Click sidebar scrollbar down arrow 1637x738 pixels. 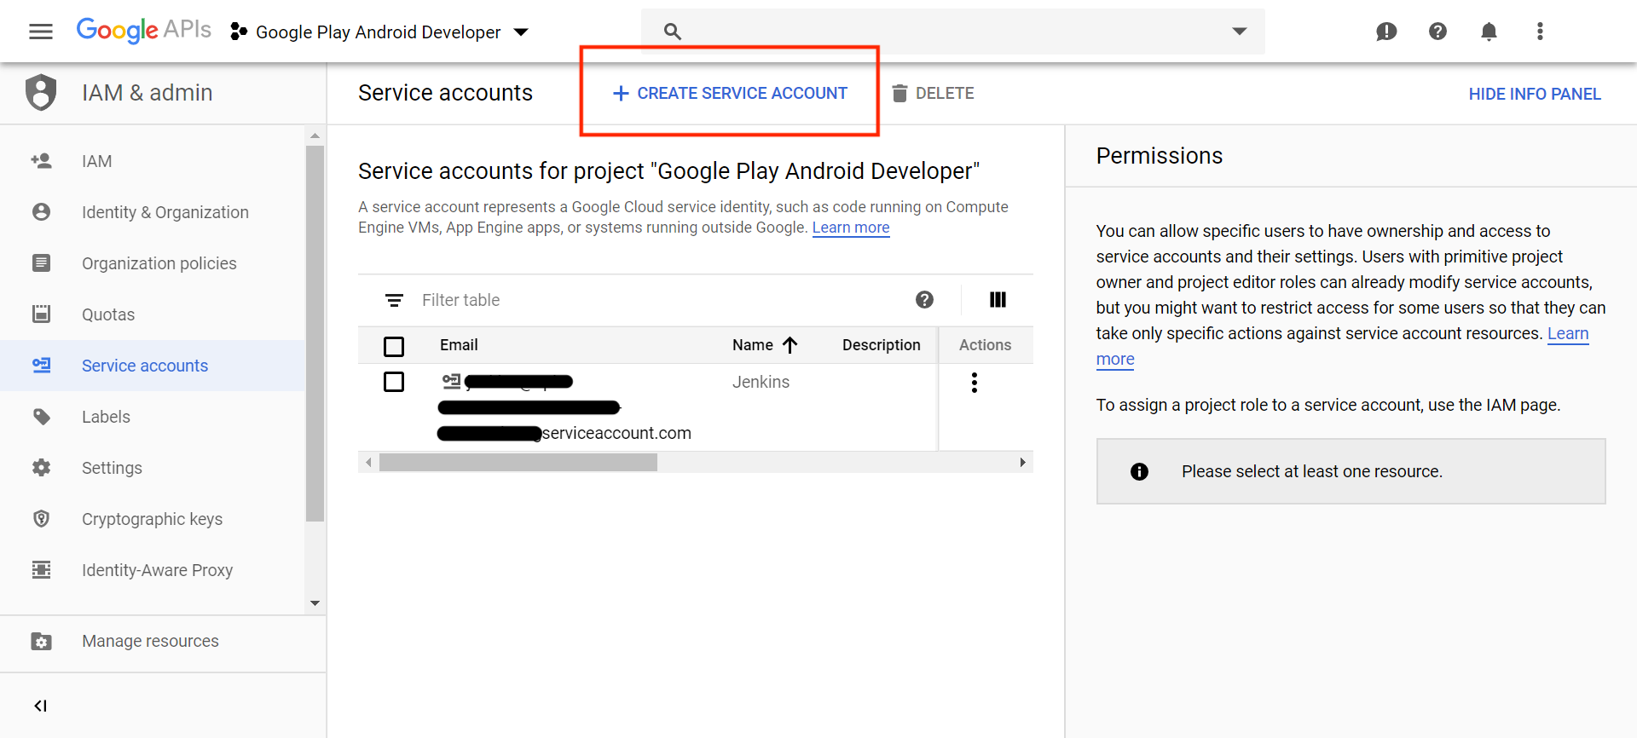tap(315, 603)
